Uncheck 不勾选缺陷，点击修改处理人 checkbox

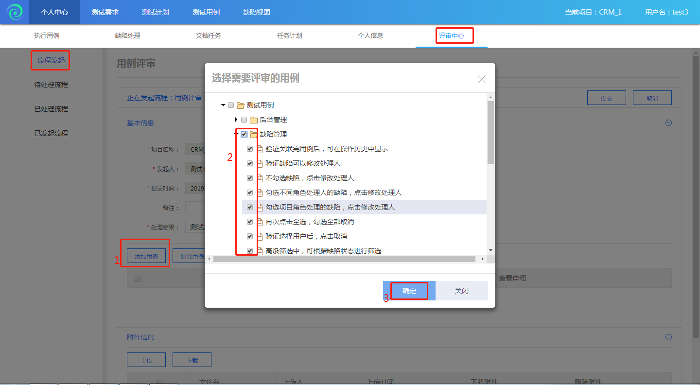pyautogui.click(x=250, y=178)
